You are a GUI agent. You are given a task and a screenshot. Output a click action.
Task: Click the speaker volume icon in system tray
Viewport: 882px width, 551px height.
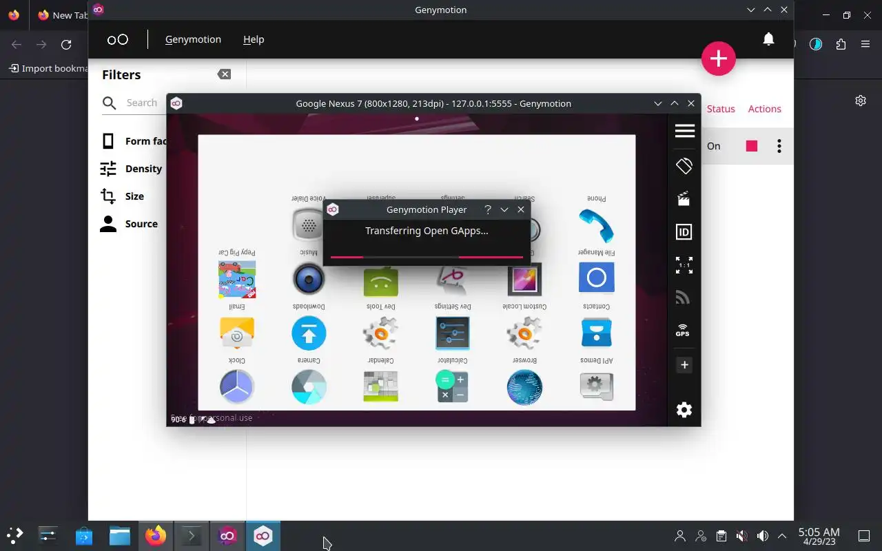pyautogui.click(x=763, y=536)
